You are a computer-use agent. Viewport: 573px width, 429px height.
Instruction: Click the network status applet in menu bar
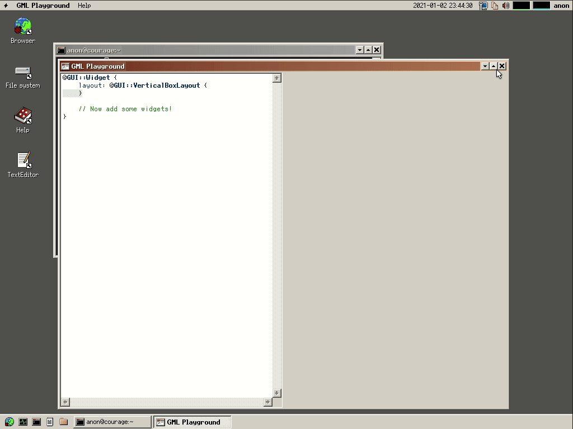coord(482,6)
